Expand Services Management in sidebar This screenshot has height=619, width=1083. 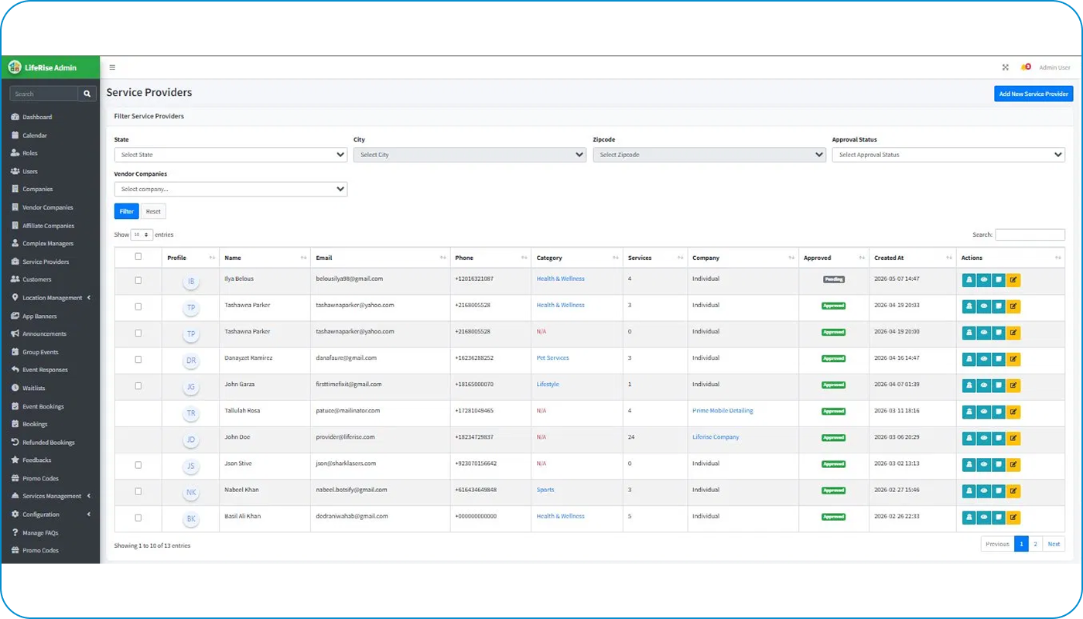click(x=50, y=496)
